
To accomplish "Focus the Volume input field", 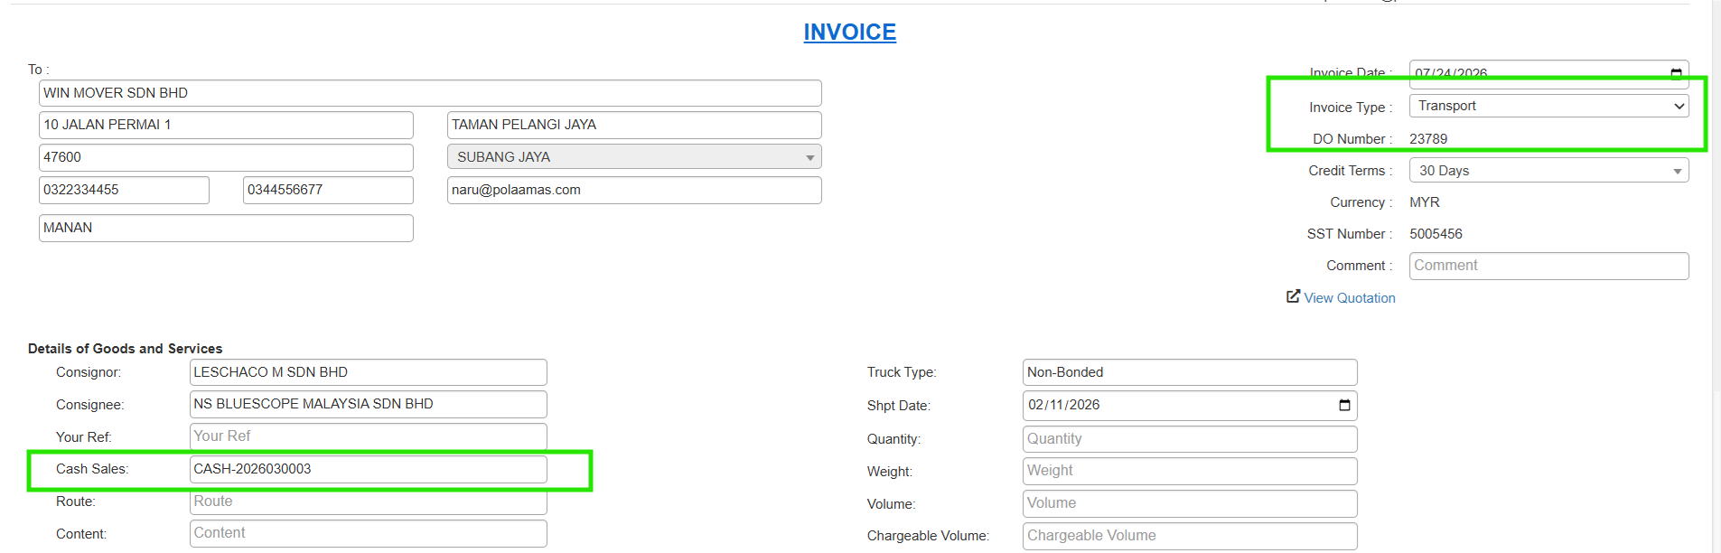I will 1190,503.
